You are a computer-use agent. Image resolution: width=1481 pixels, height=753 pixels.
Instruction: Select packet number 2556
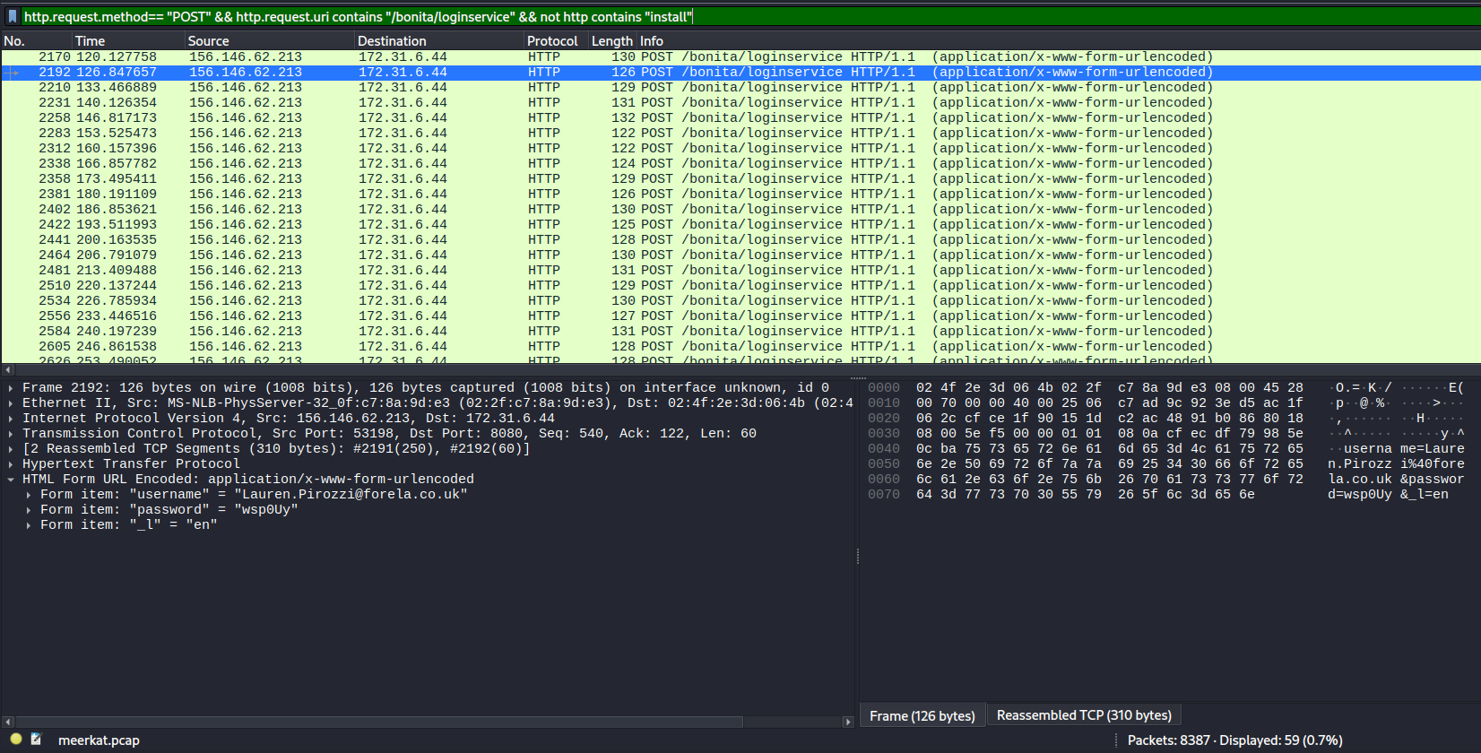740,316
